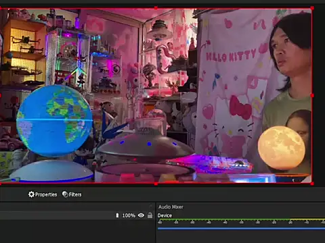Click the small dock icon above the padlock

pos(151,206)
